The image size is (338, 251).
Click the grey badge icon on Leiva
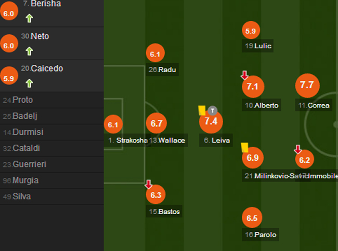(212, 110)
